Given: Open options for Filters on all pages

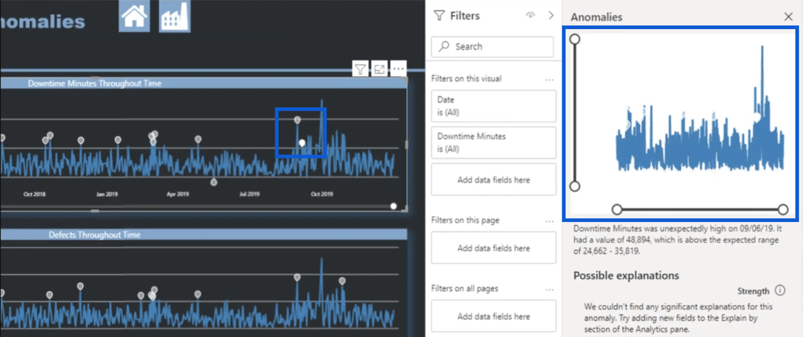Looking at the screenshot, I should (550, 289).
